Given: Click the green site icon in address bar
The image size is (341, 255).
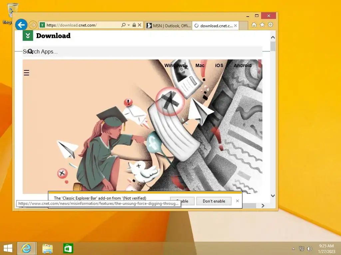Looking at the screenshot, I should tap(42, 25).
